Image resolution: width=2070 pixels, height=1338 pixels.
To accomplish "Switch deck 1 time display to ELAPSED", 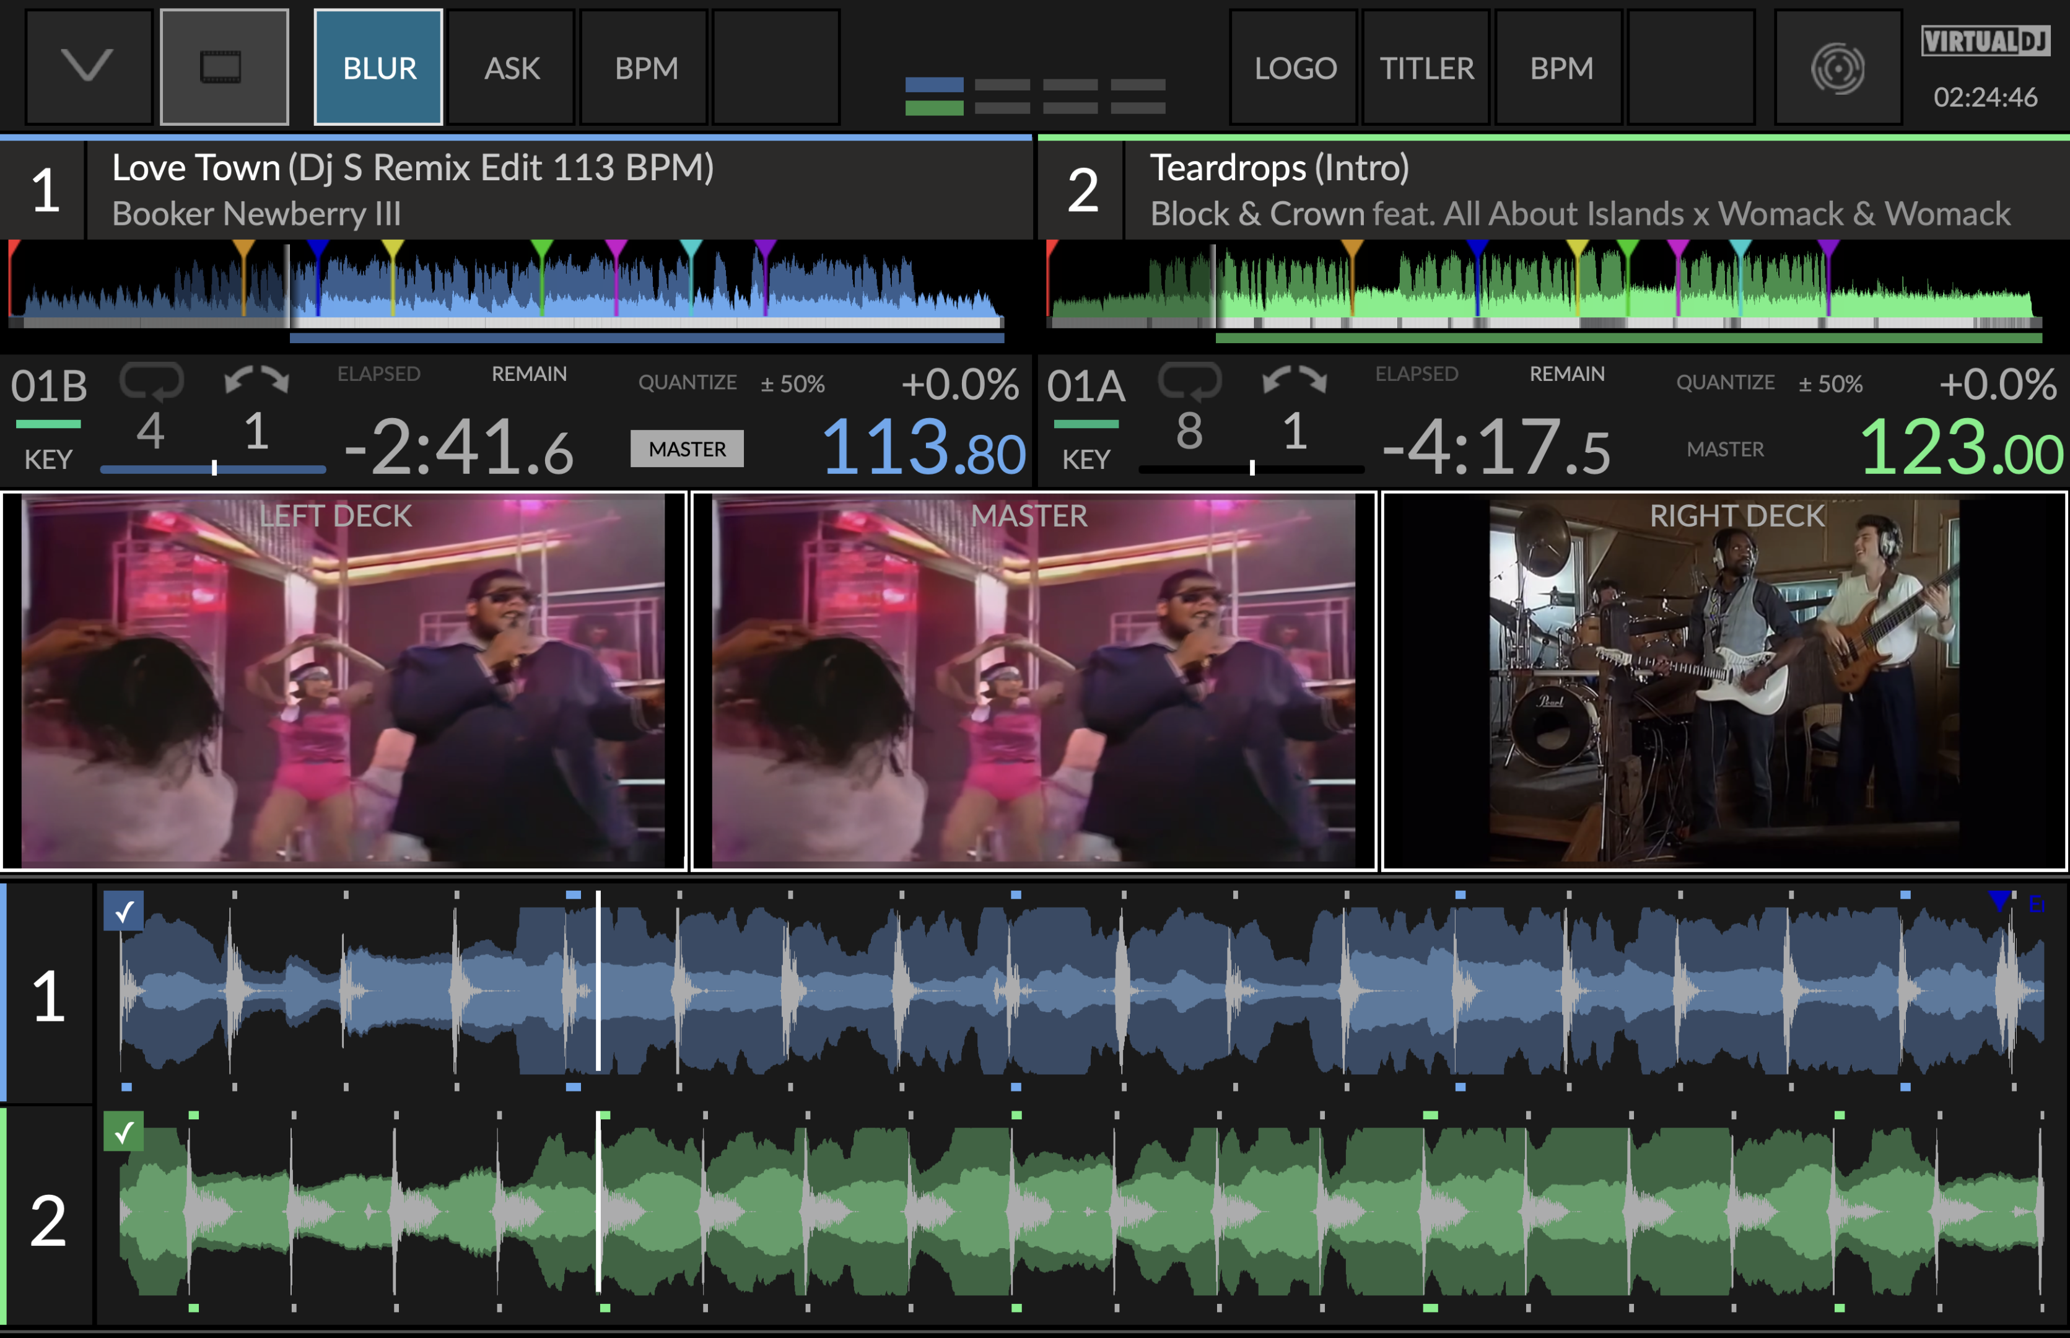I will click(x=378, y=374).
